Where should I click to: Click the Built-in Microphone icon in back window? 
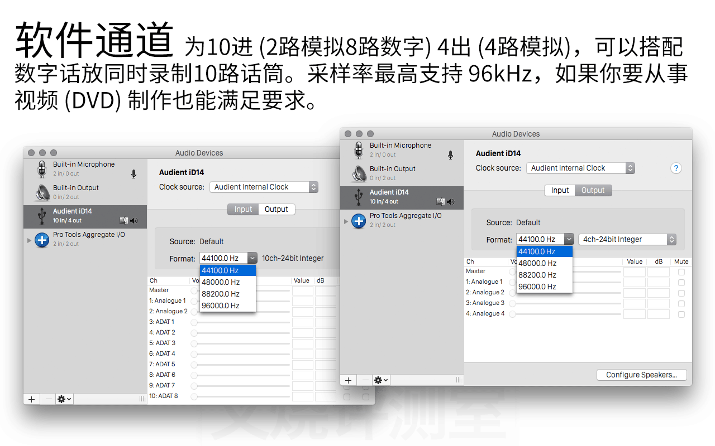(41, 169)
